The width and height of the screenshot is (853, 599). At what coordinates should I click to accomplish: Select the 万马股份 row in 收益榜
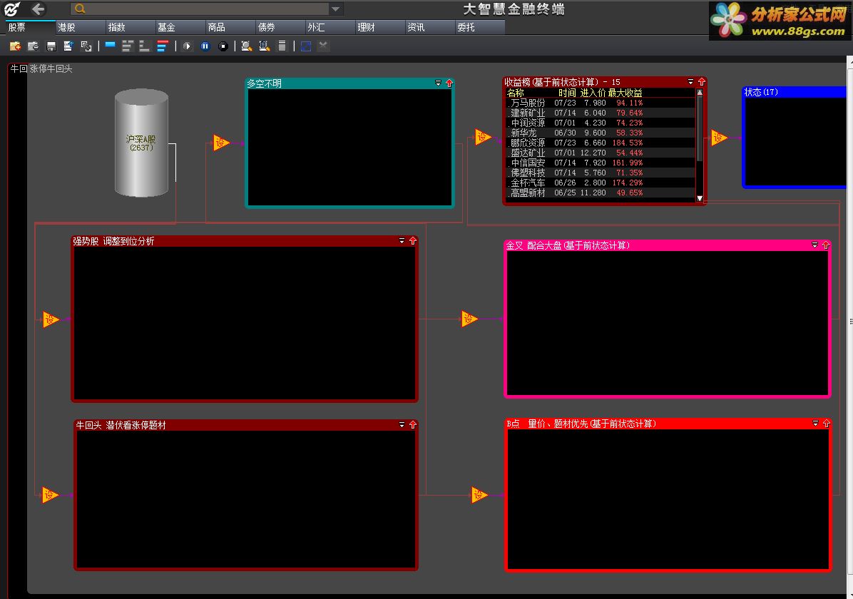pyautogui.click(x=601, y=103)
